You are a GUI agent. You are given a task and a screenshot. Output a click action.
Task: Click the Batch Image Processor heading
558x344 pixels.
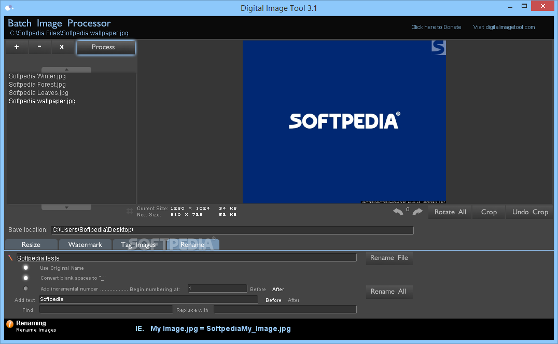(x=59, y=23)
